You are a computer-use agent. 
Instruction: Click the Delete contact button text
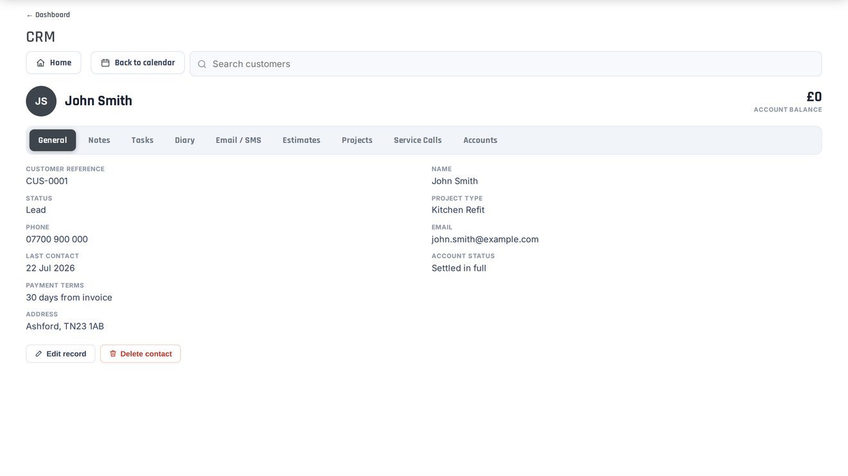(146, 354)
